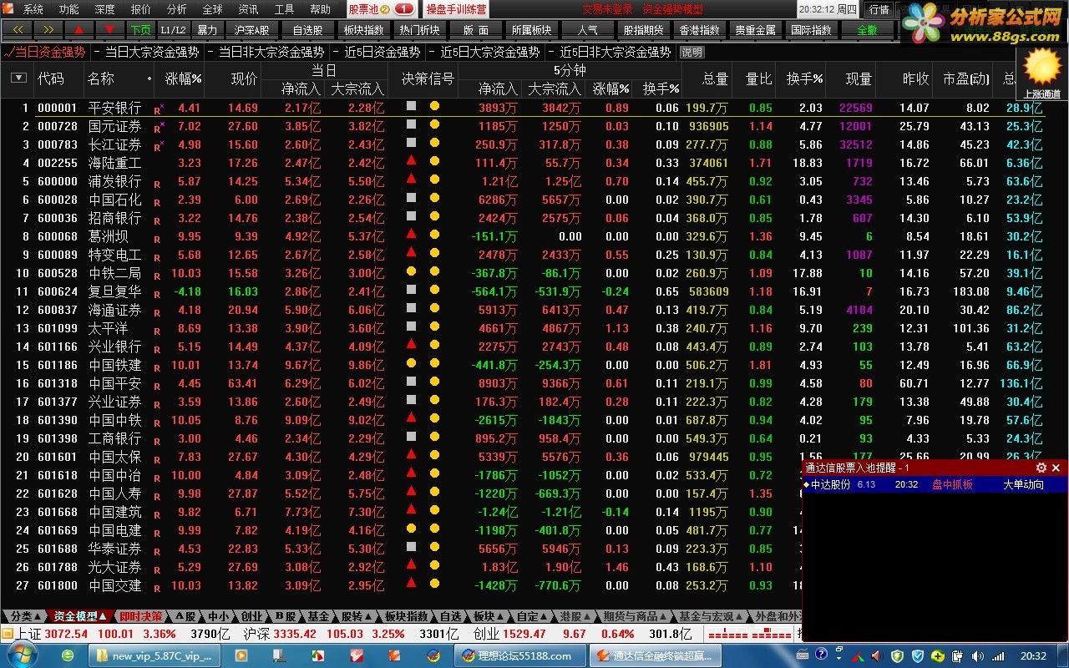Expand the 板块 bottom tab menu
The image size is (1069, 668).
[x=489, y=616]
